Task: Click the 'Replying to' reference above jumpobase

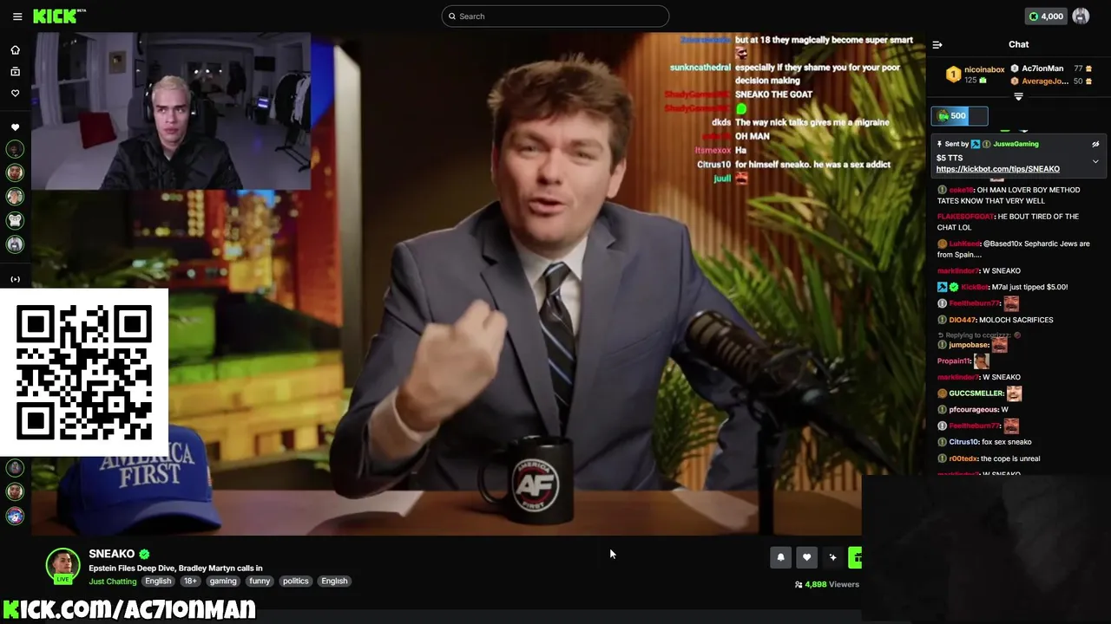Action: (980, 335)
